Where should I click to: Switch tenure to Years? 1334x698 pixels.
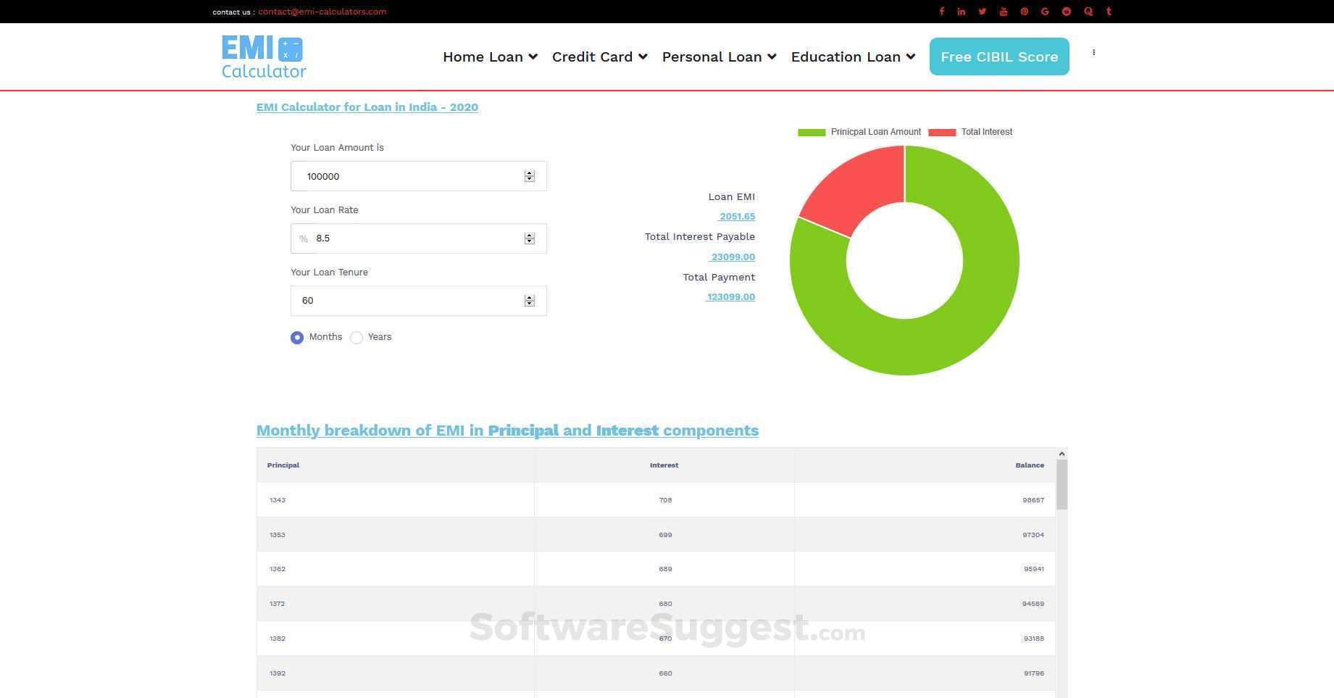357,337
